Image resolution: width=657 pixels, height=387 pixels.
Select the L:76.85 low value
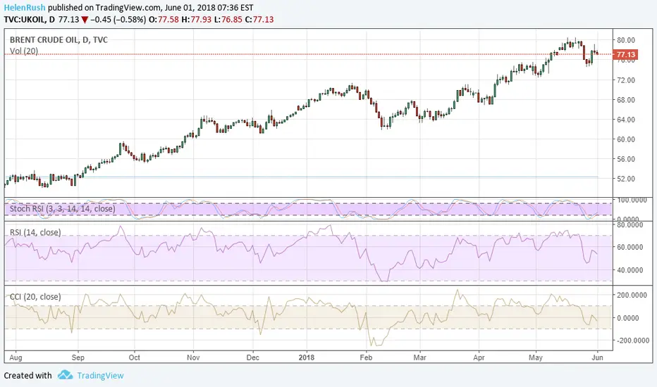point(228,19)
